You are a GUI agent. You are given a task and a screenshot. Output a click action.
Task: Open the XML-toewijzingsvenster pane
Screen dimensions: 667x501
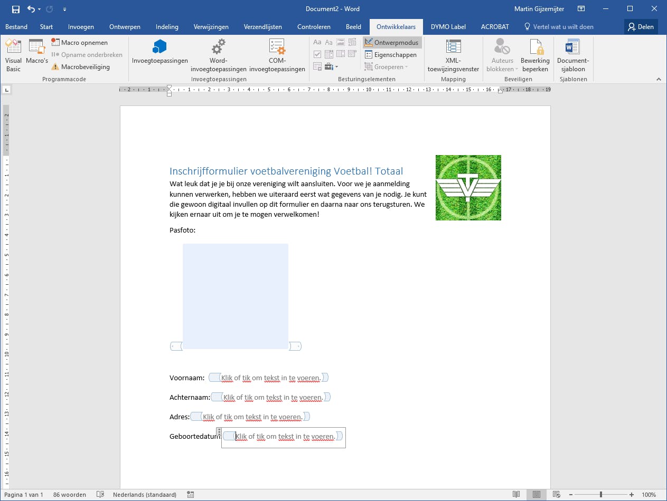coord(453,55)
